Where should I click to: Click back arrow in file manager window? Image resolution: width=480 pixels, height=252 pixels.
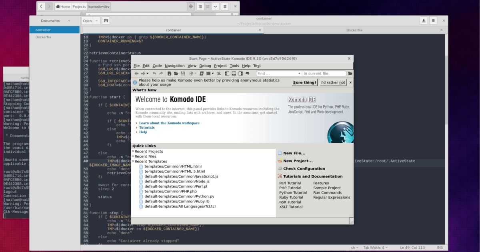42,6
